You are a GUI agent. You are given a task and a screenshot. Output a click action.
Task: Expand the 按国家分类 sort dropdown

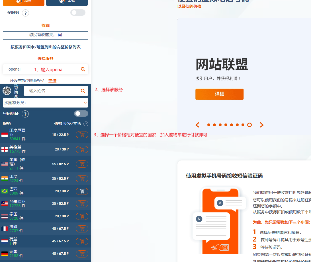point(46,103)
